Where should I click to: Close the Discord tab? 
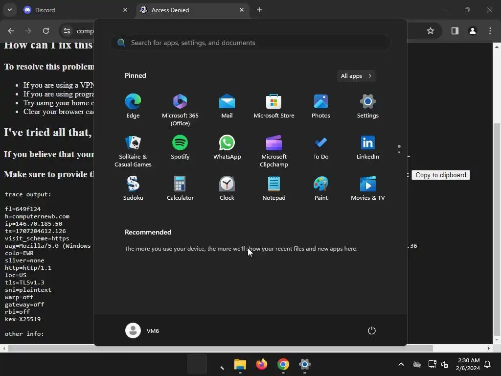click(125, 10)
